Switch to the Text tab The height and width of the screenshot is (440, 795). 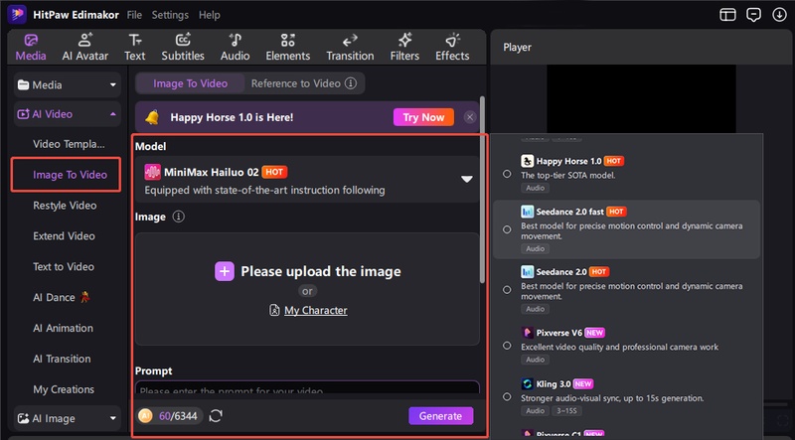[135, 47]
